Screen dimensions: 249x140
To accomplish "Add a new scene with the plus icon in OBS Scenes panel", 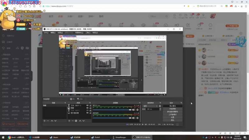I will pyautogui.click(x=45, y=121).
